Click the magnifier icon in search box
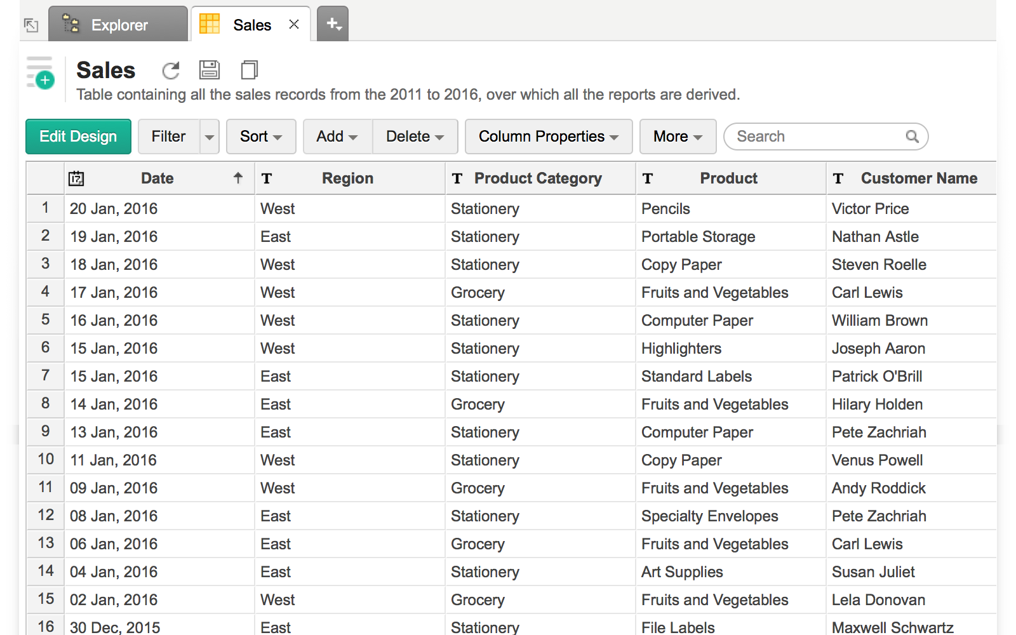This screenshot has height=635, width=1016. (x=912, y=137)
